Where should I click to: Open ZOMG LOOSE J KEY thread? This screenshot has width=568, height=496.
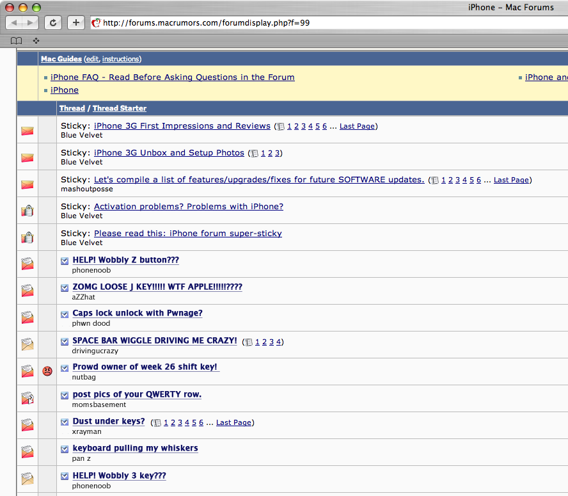point(157,287)
